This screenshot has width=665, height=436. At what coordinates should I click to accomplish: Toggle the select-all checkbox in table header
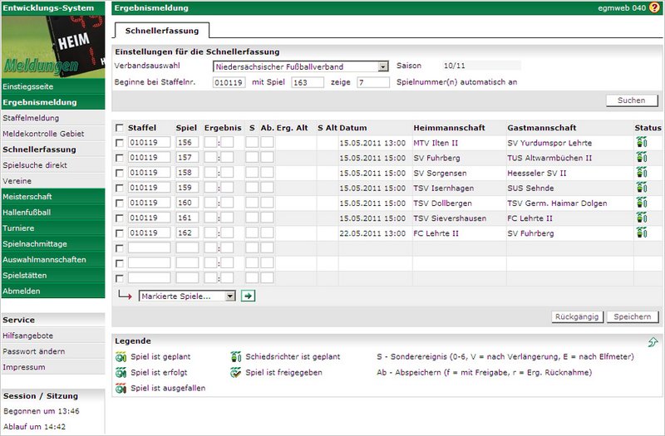coord(120,128)
